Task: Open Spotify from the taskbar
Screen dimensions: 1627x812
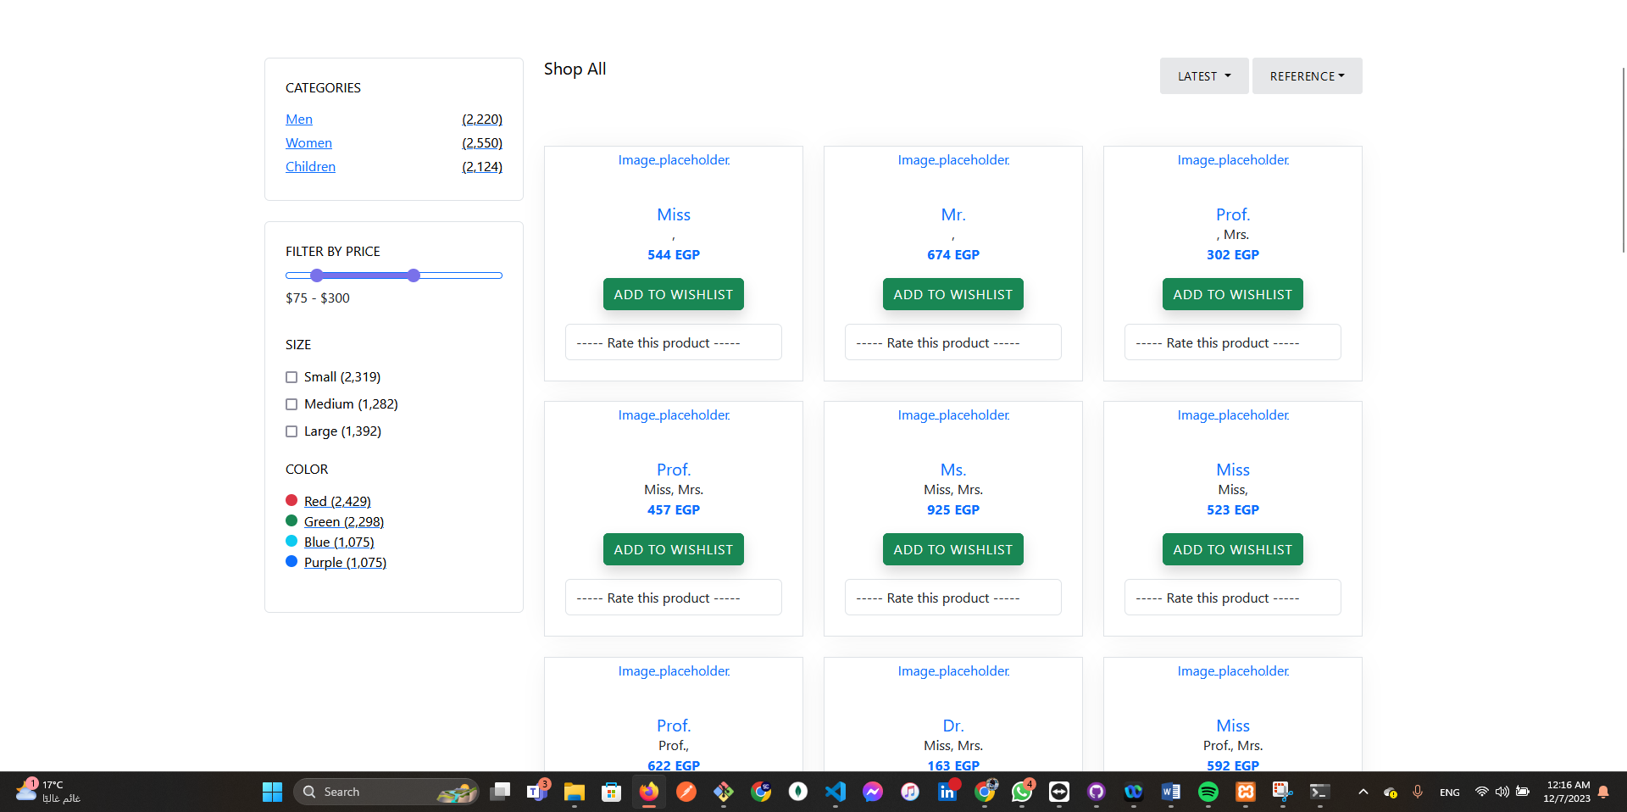Action: [x=1208, y=792]
